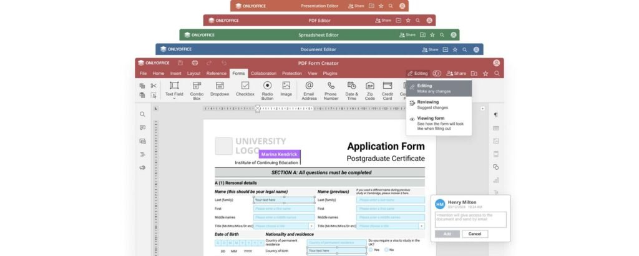Click the Cut scissors icon

point(154,86)
